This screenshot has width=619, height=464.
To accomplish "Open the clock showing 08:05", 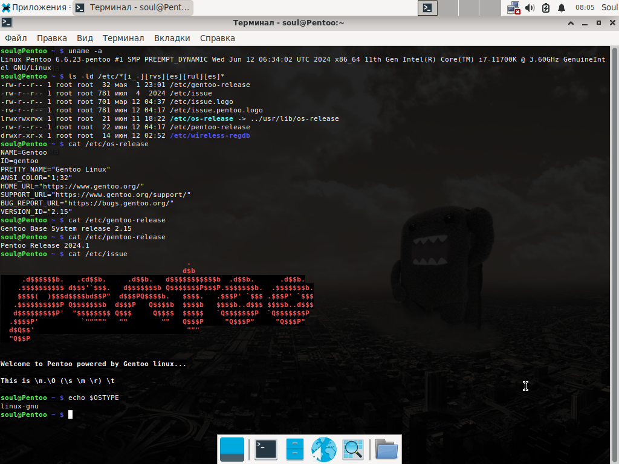I will (x=585, y=7).
